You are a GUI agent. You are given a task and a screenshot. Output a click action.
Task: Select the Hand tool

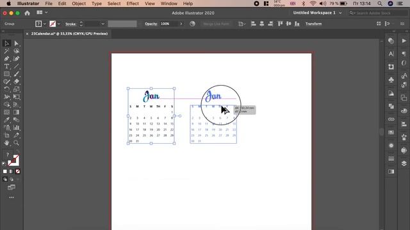pyautogui.click(x=6, y=143)
